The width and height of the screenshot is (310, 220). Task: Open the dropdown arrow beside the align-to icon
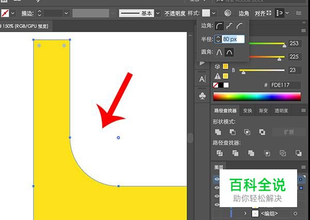[x=287, y=13]
